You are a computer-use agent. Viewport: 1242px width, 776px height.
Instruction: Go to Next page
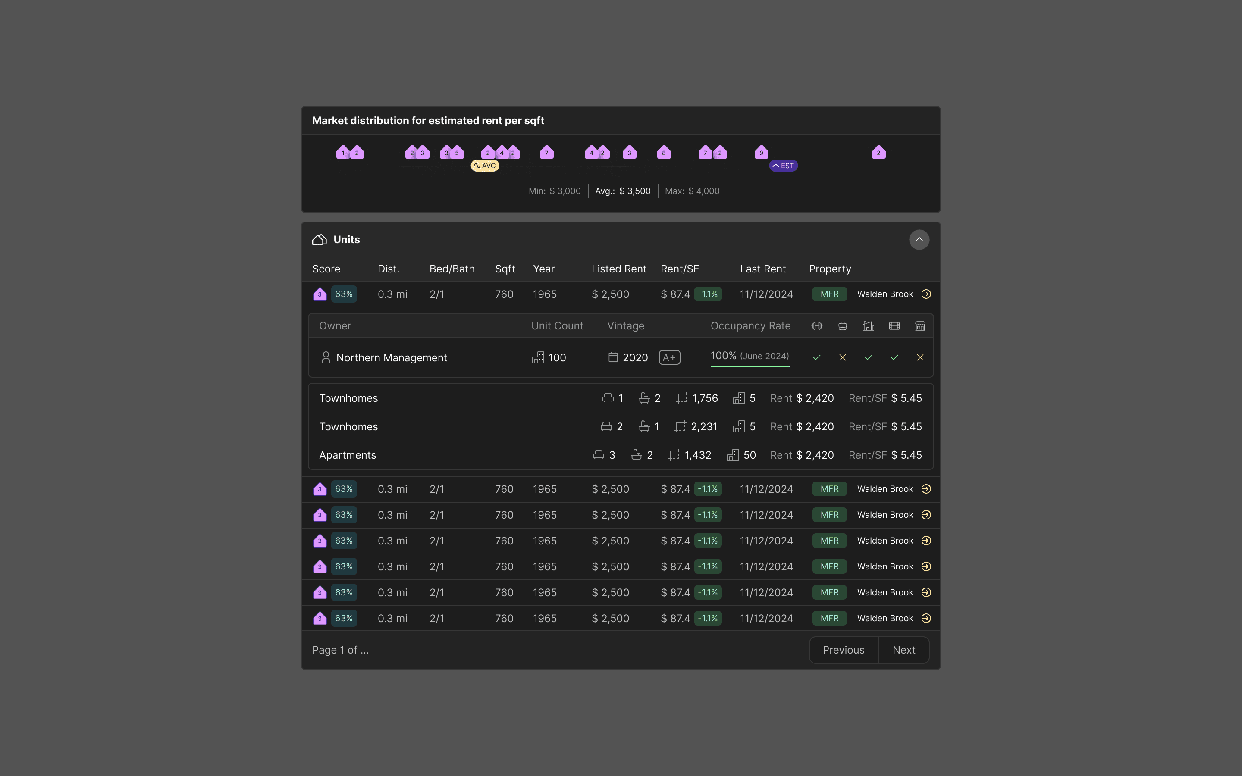903,650
